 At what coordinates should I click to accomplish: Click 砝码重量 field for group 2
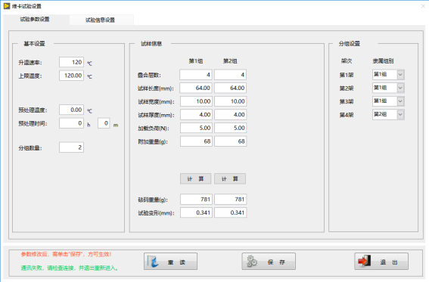[x=230, y=199]
